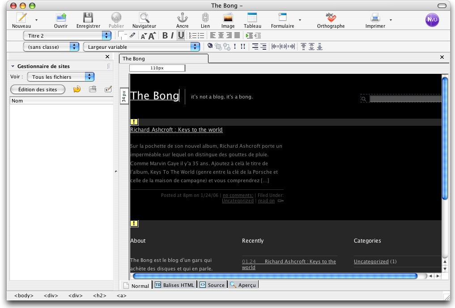
Task: Click the Nom column header
Action: point(62,101)
